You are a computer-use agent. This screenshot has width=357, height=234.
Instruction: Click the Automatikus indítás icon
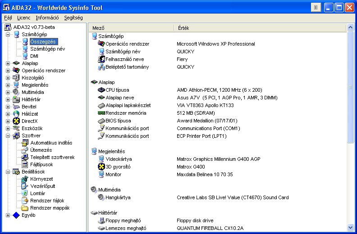[25, 143]
